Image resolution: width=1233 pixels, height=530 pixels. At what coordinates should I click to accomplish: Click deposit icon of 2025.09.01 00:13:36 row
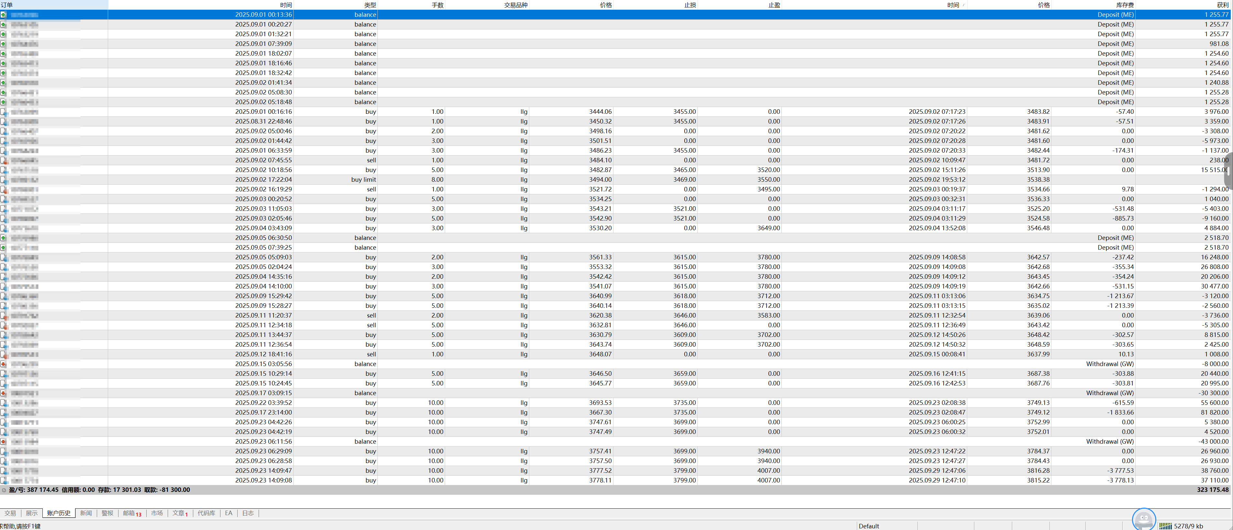tap(3, 15)
